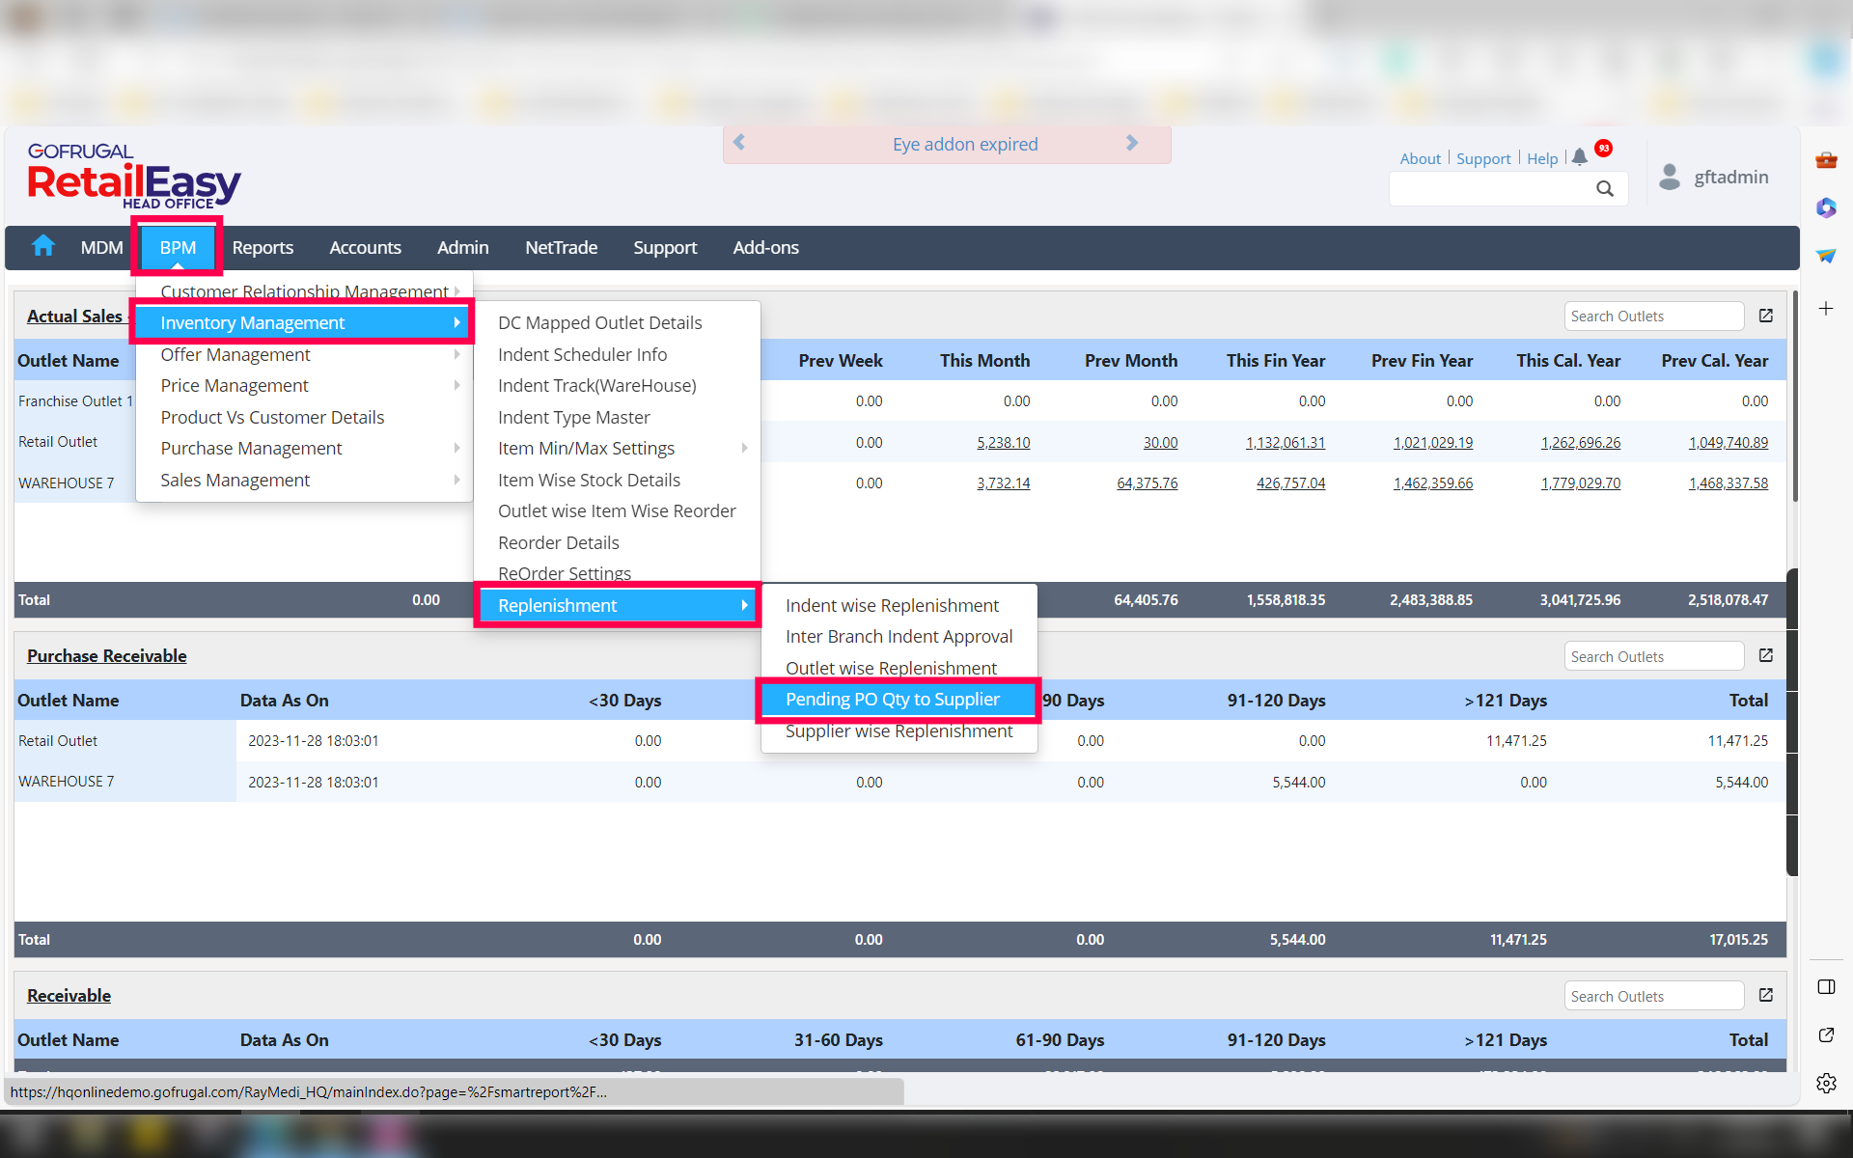Click the Receivable panel popout icon
Screen dimensions: 1853x1158
pyautogui.click(x=1765, y=995)
